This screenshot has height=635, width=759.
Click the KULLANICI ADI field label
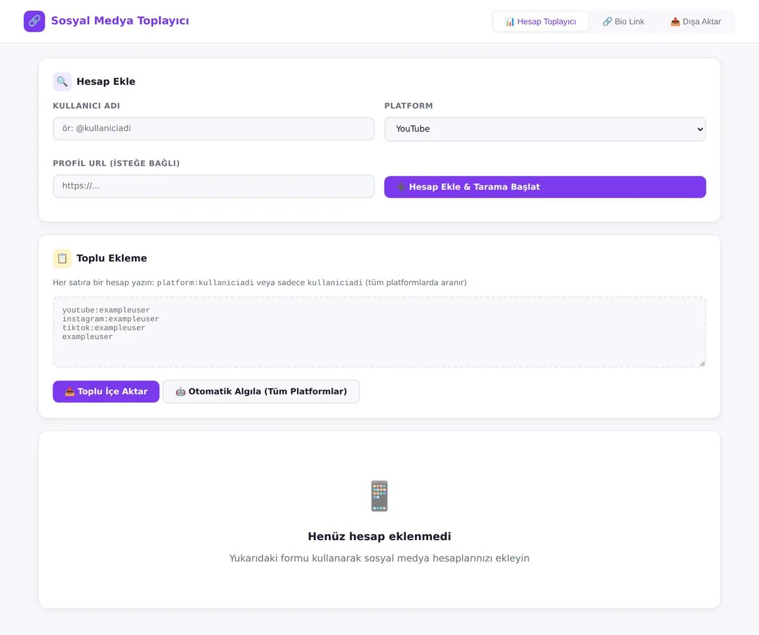tap(87, 106)
